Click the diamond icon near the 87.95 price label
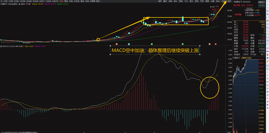 point(221,4)
